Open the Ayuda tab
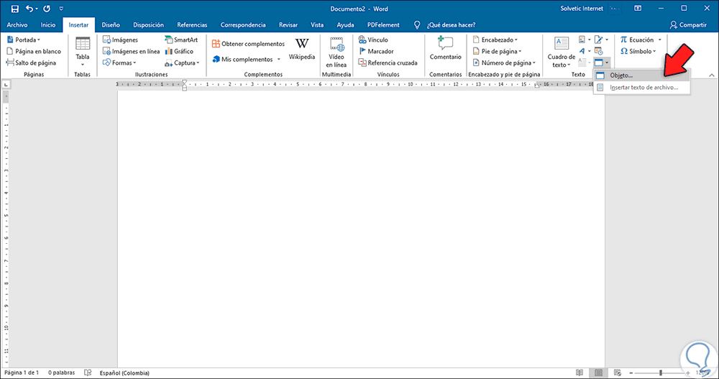 pos(345,24)
